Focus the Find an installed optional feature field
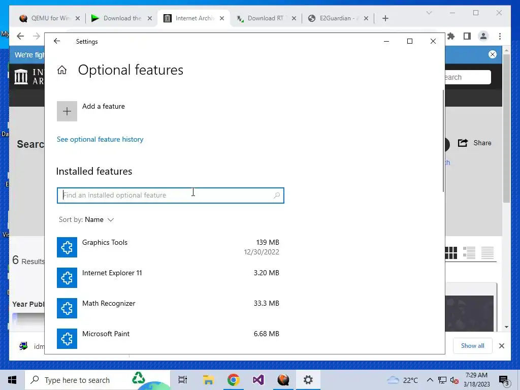The height and width of the screenshot is (390, 520). click(171, 196)
